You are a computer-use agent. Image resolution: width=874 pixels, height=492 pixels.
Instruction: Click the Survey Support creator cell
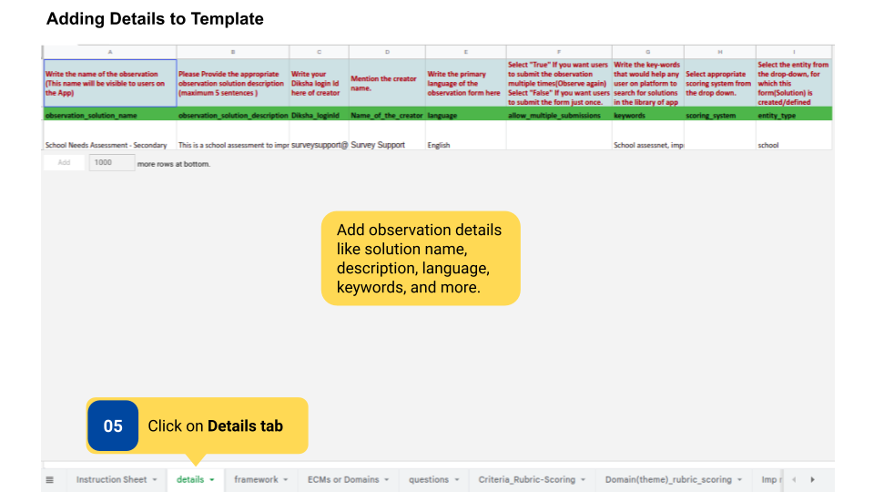click(386, 145)
